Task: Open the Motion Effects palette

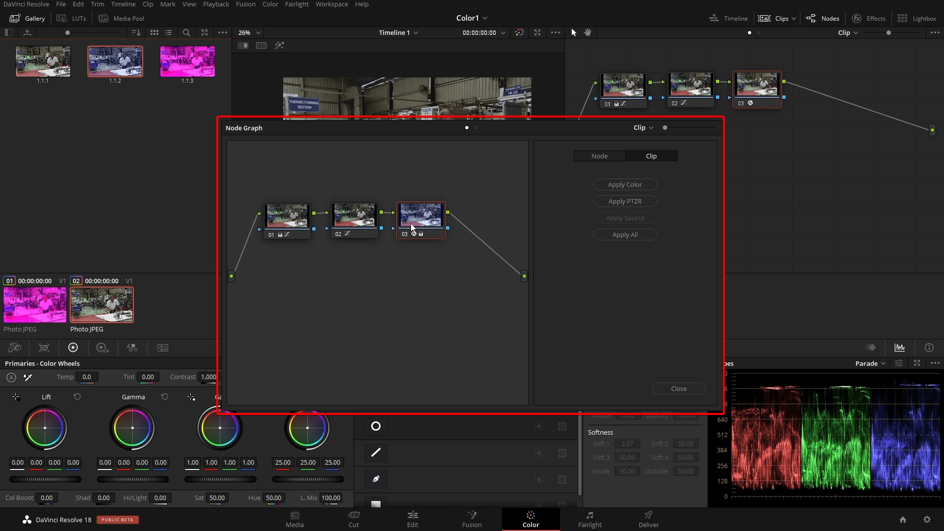Action: coord(162,348)
